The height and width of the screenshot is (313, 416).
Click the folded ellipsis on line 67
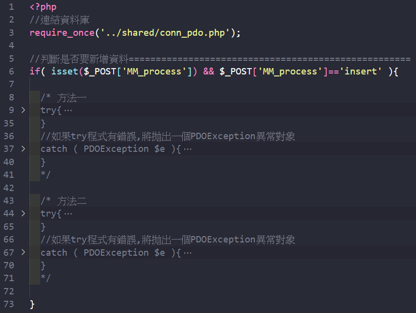click(x=187, y=253)
